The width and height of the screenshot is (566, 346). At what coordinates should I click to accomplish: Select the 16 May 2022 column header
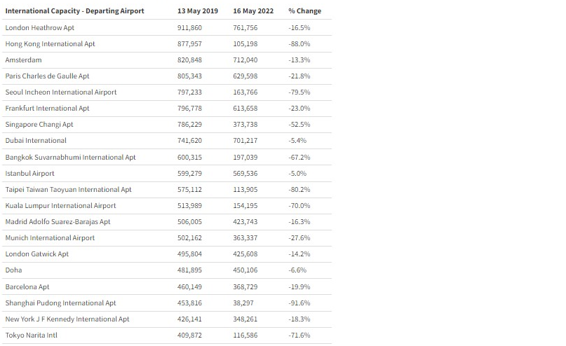tap(253, 11)
